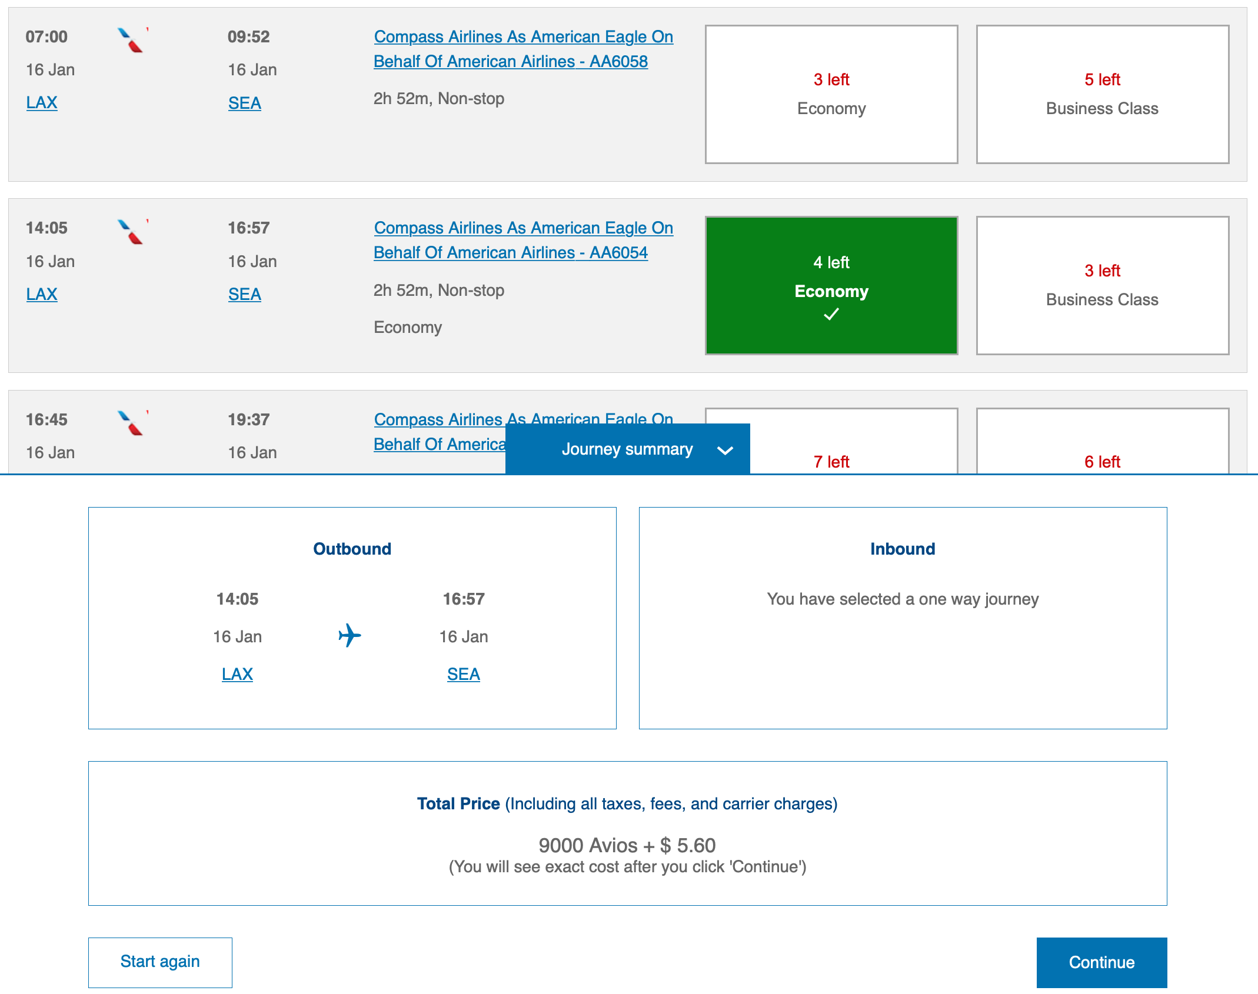This screenshot has height=994, width=1258.
Task: Collapse the Journey summary chevron
Action: 725,451
